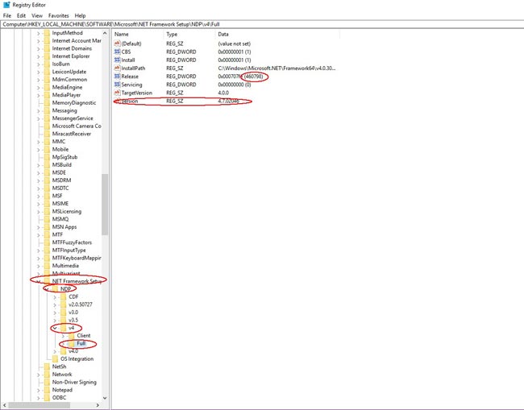Click the registry path address bar
This screenshot has width=524, height=410.
(x=262, y=24)
